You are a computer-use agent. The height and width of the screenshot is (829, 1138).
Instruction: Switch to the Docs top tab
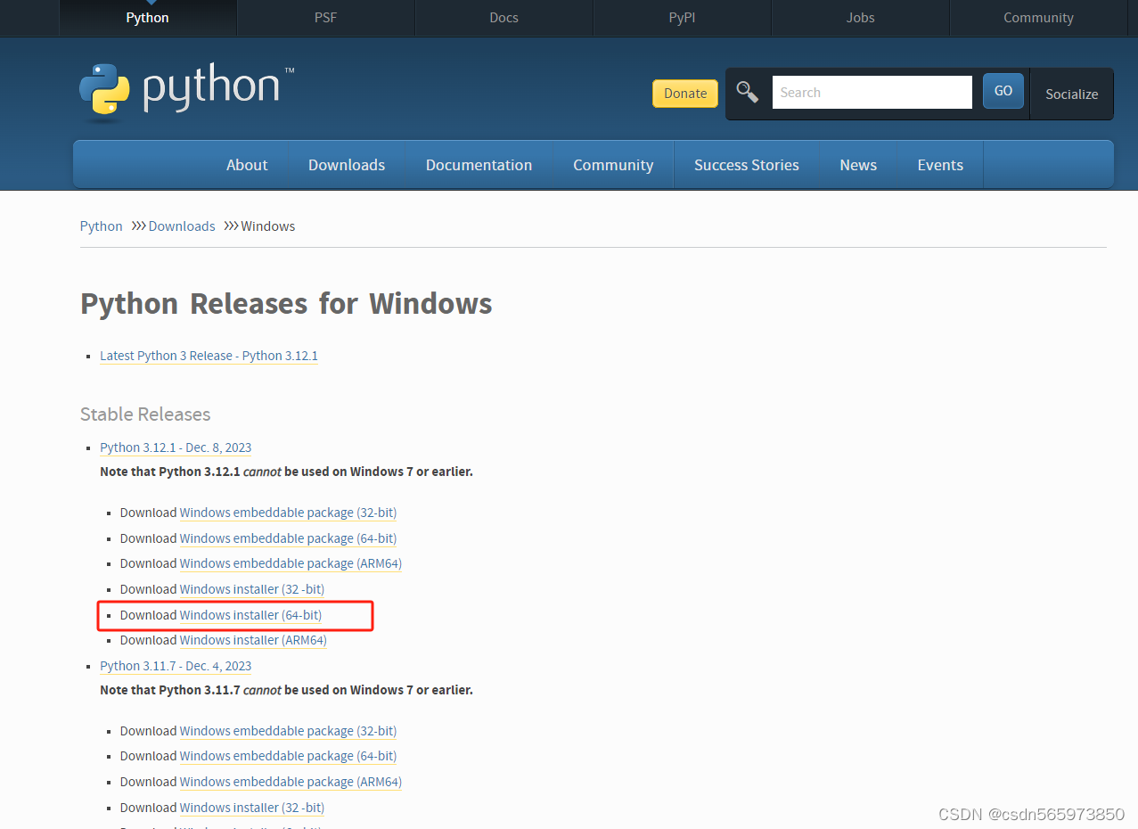pos(504,18)
